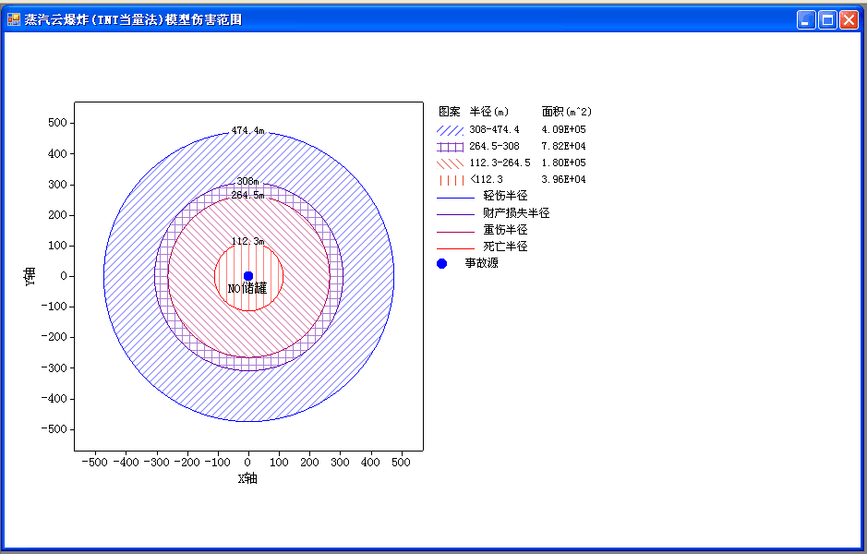Select the 事故源 legend label
The height and width of the screenshot is (554, 867).
pos(482,263)
